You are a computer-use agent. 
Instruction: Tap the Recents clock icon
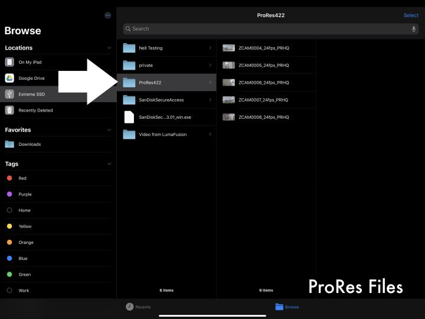129,307
